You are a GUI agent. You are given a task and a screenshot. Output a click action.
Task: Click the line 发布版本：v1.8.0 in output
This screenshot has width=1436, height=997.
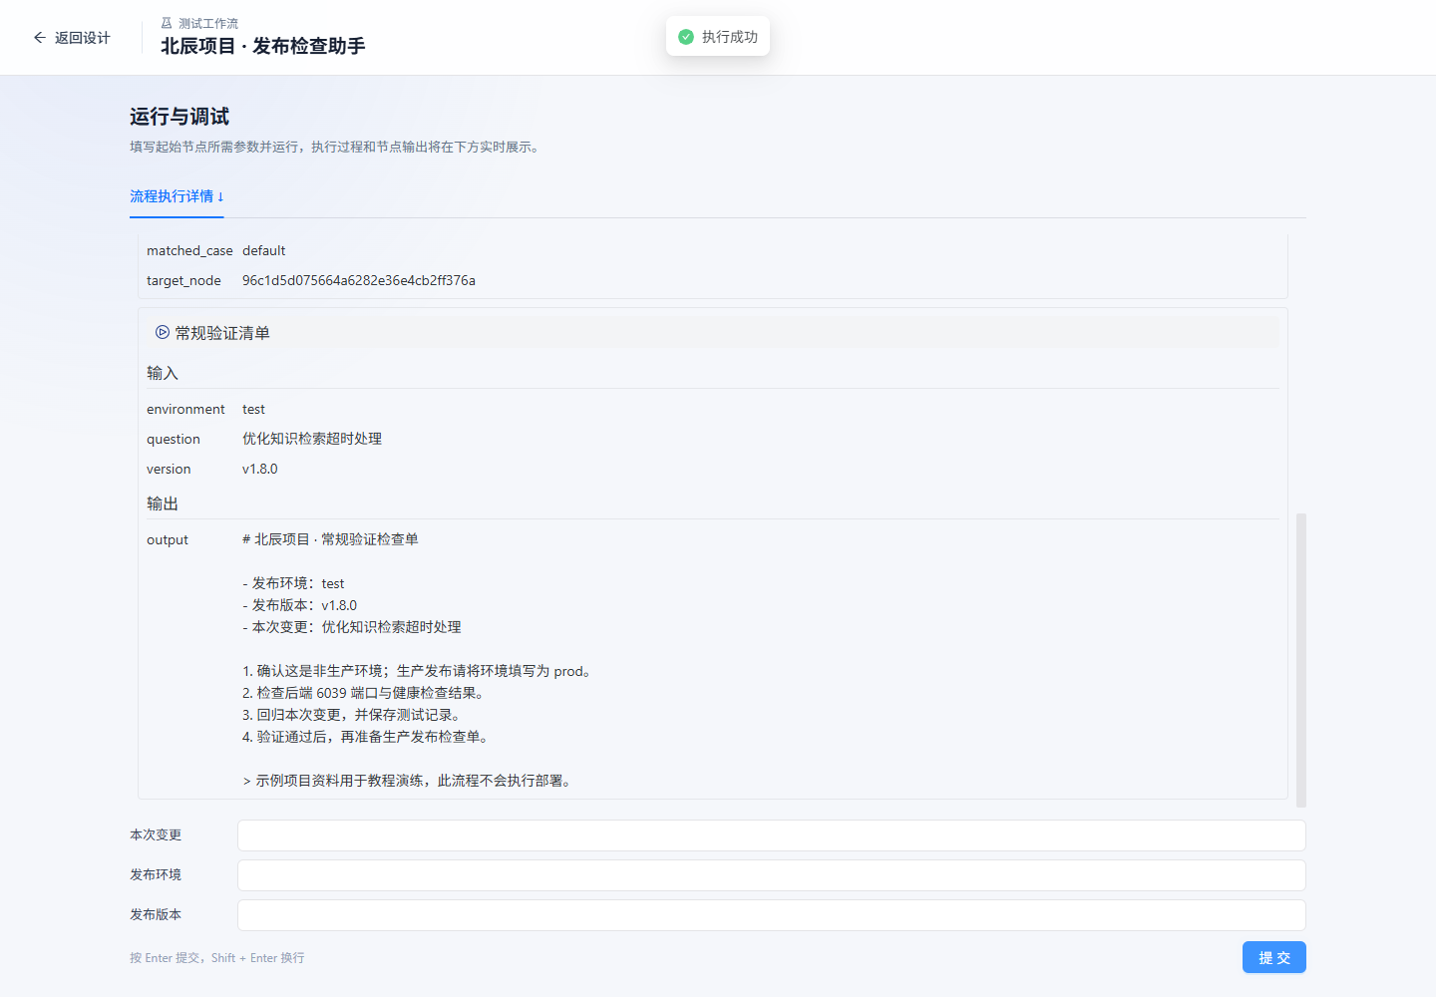pos(300,605)
